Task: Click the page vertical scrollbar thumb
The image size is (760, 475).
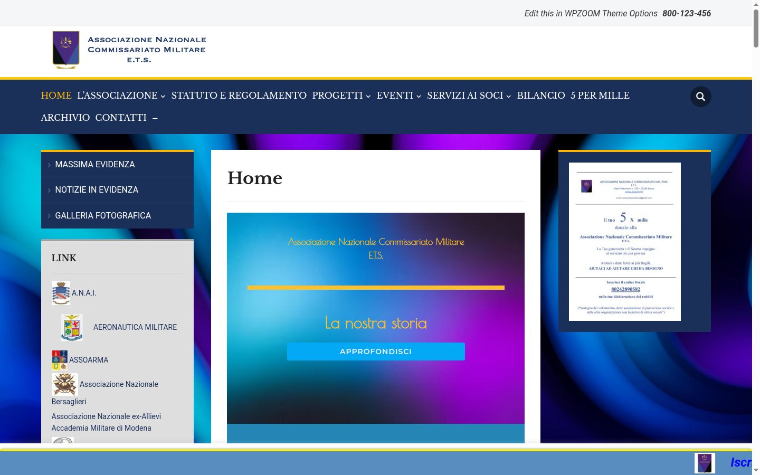Action: point(756,28)
